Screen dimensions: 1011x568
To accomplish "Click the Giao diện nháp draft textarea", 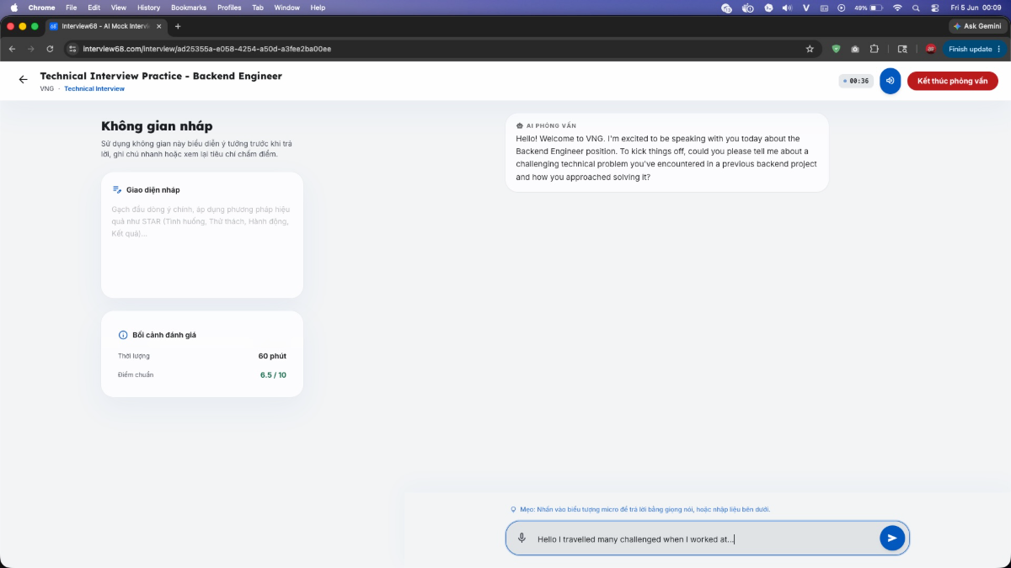I will pyautogui.click(x=202, y=244).
